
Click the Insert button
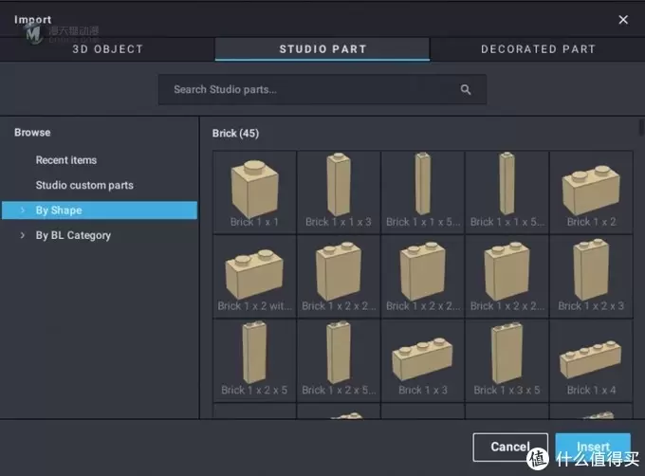coord(593,447)
